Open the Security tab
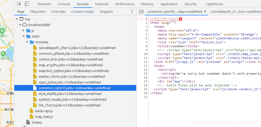Image resolution: width=261 pixels, height=127 pixels. 191,4
